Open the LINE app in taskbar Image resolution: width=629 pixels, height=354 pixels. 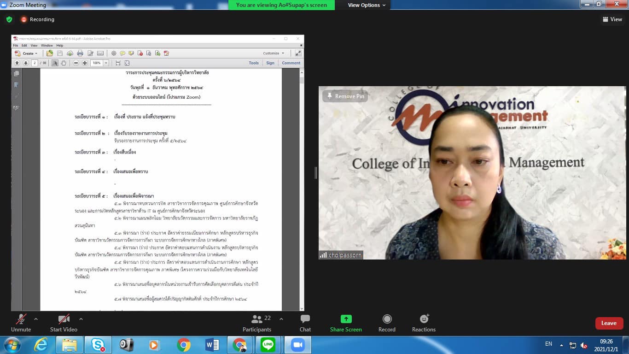[x=268, y=345]
